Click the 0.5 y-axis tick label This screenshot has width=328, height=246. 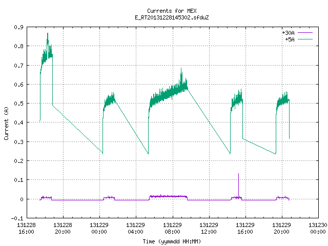click(18, 104)
